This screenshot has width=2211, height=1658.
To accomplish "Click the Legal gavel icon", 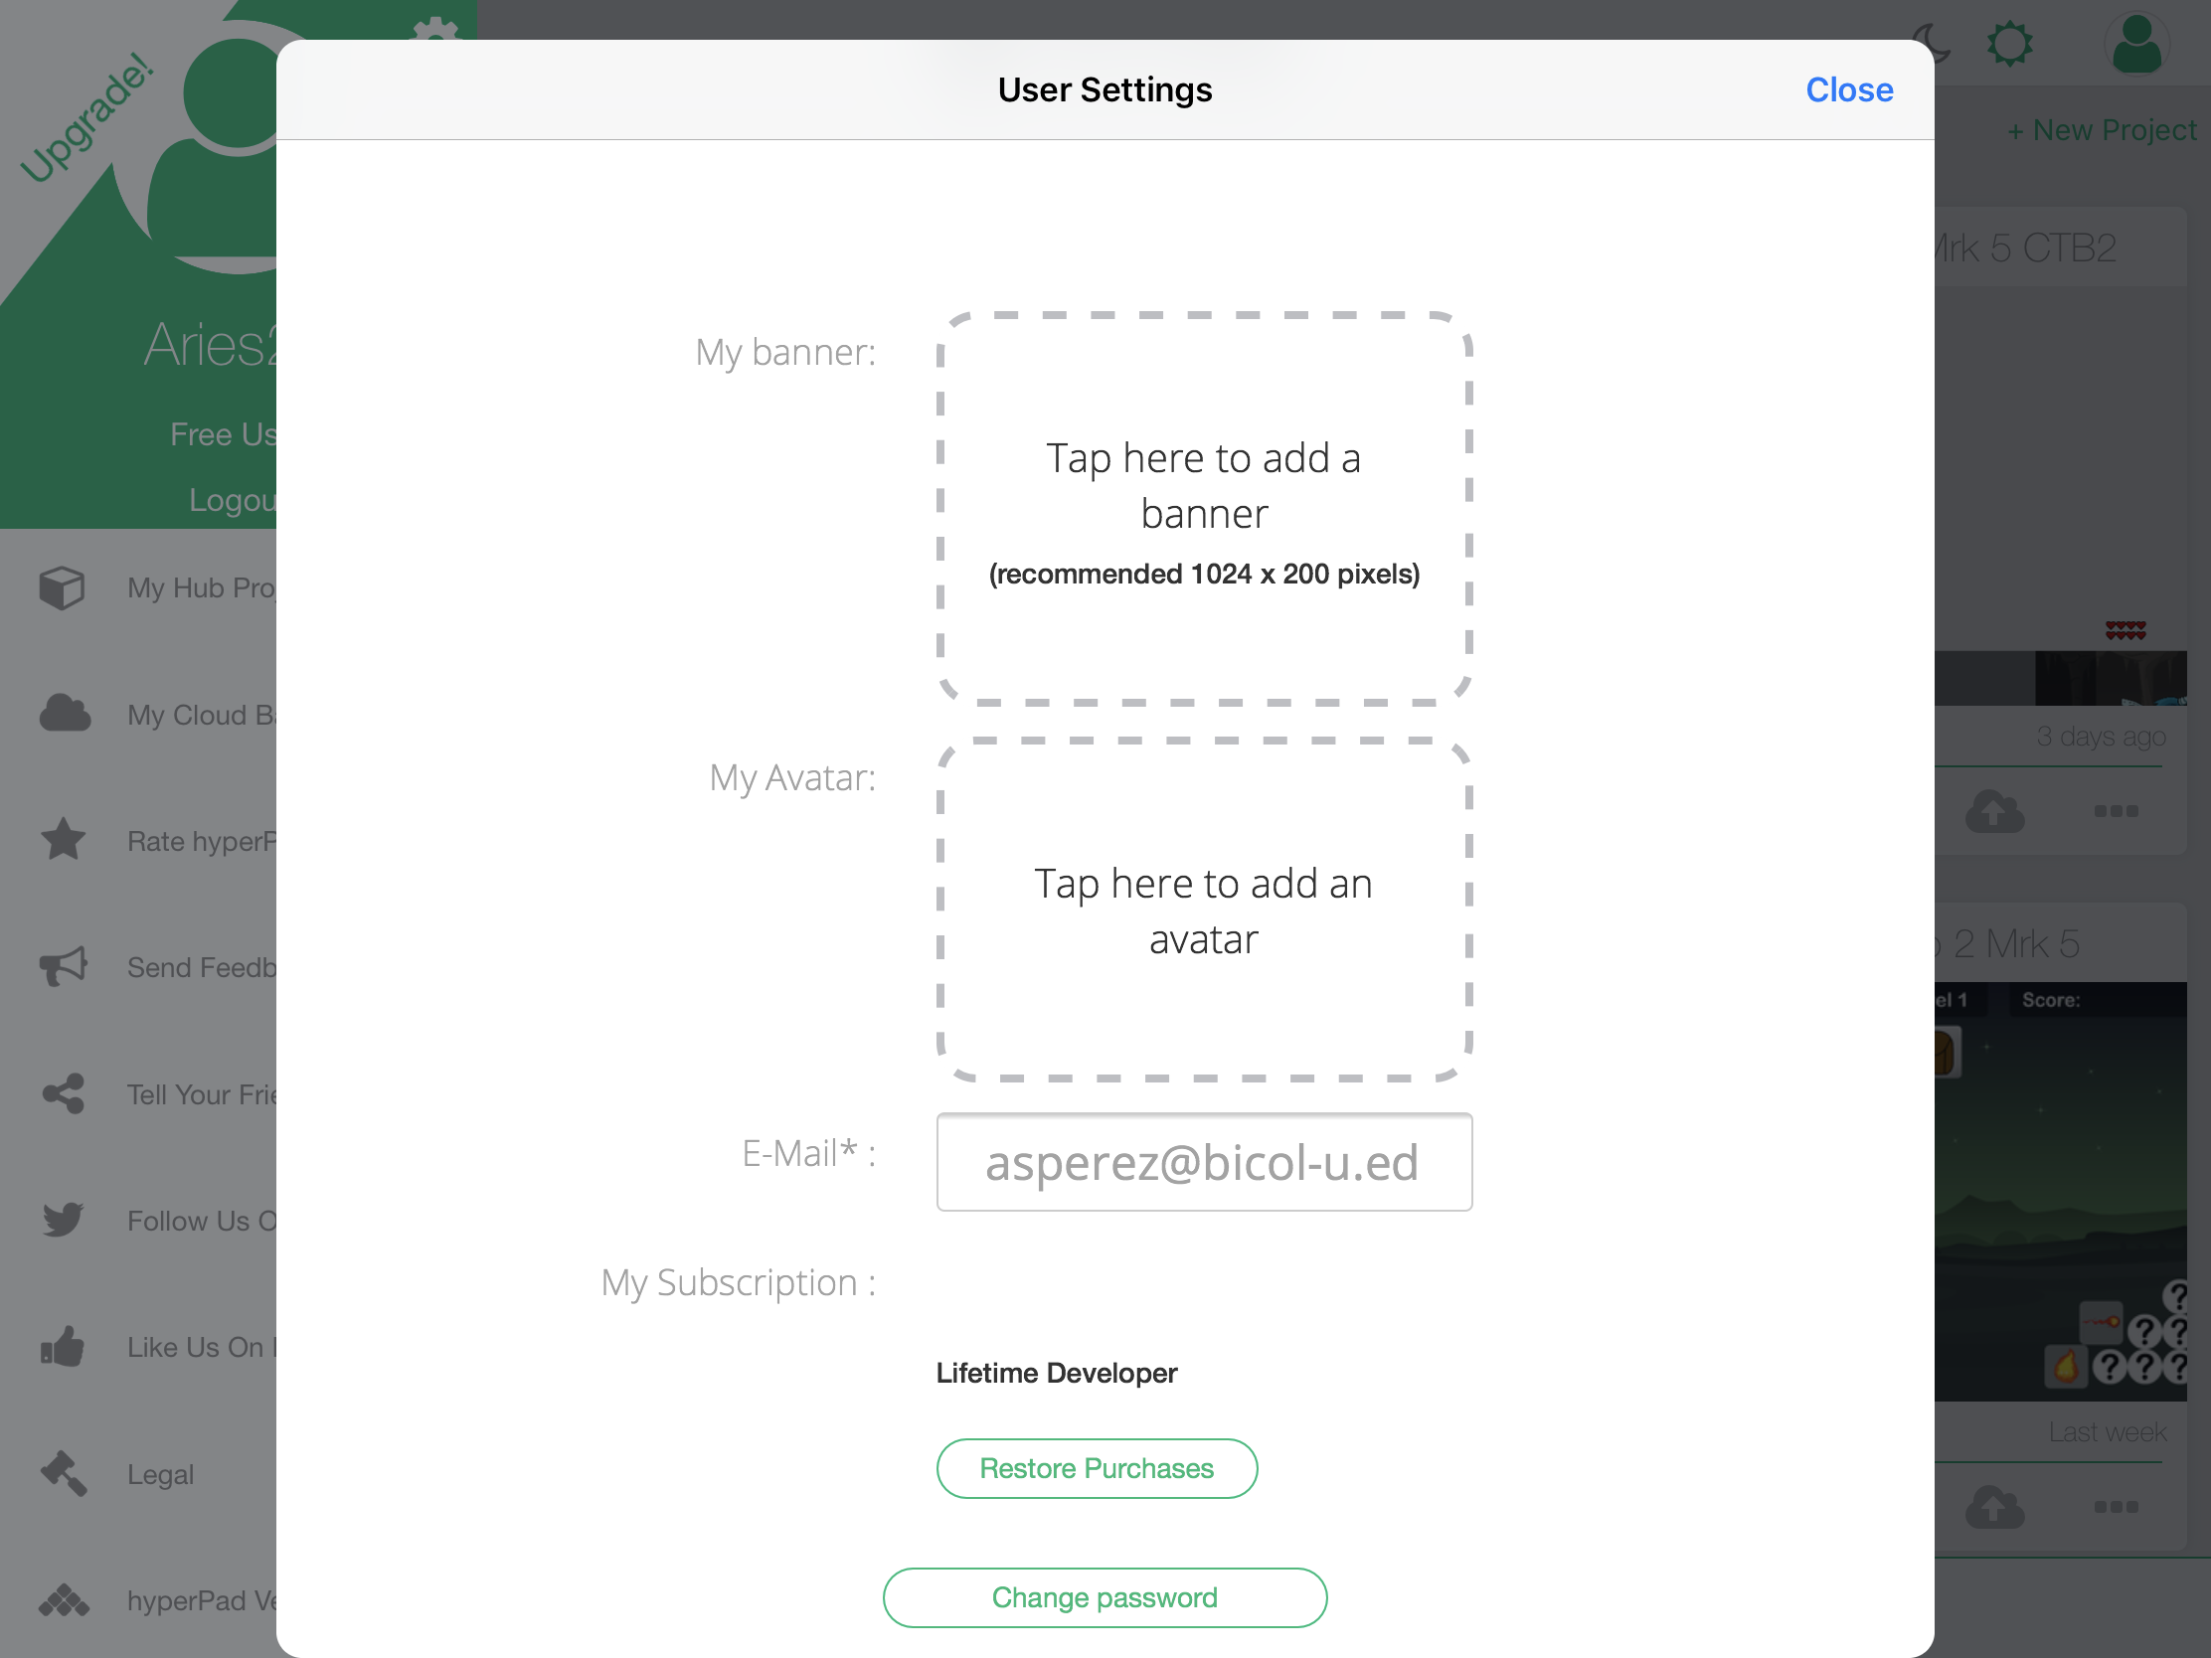I will point(63,1473).
